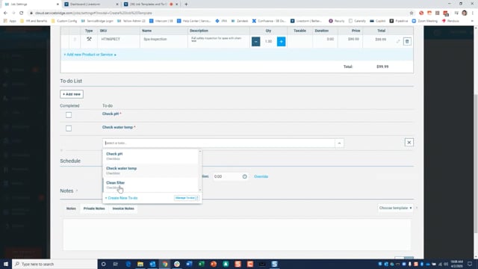Click the clock icon next to Duration
The image size is (478, 269).
pyautogui.click(x=244, y=176)
